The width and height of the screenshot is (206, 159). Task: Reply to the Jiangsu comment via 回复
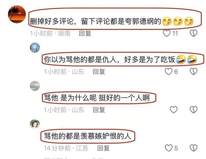(x=103, y=148)
